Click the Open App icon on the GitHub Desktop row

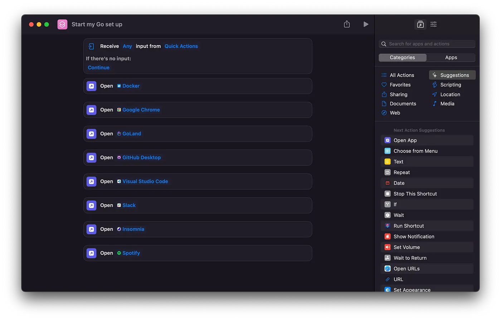(x=91, y=157)
